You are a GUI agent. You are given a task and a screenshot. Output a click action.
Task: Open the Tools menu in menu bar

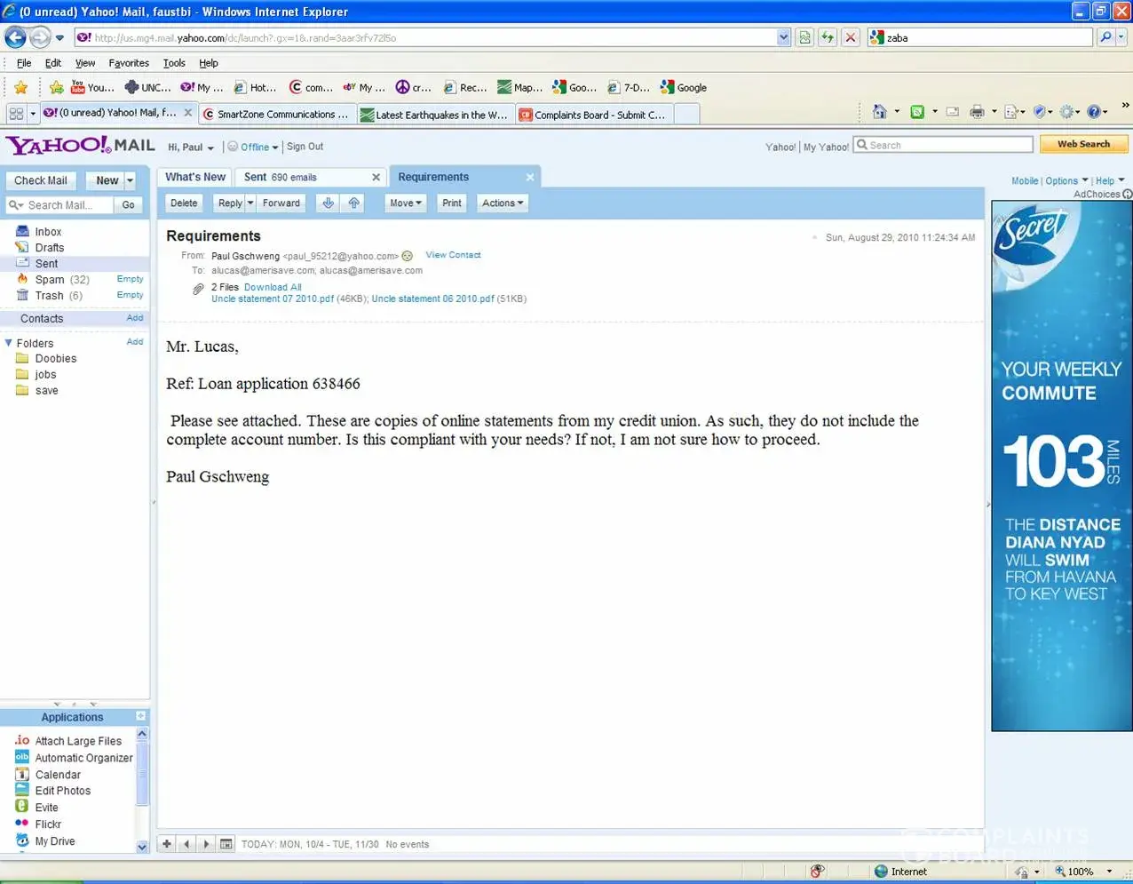pos(174,63)
